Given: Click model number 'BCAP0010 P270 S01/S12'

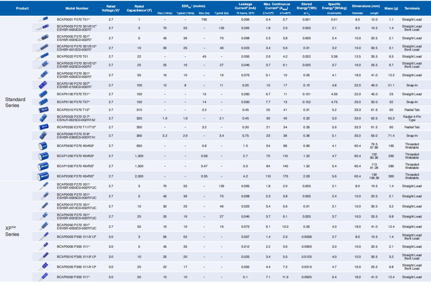Looking at the screenshot, I should point(76,46).
